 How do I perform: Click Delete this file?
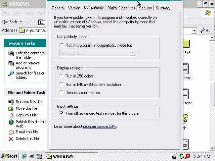click(x=27, y=139)
